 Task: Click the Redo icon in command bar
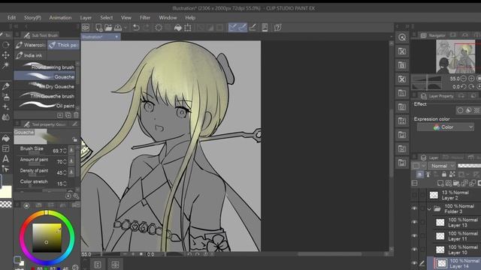(146, 28)
